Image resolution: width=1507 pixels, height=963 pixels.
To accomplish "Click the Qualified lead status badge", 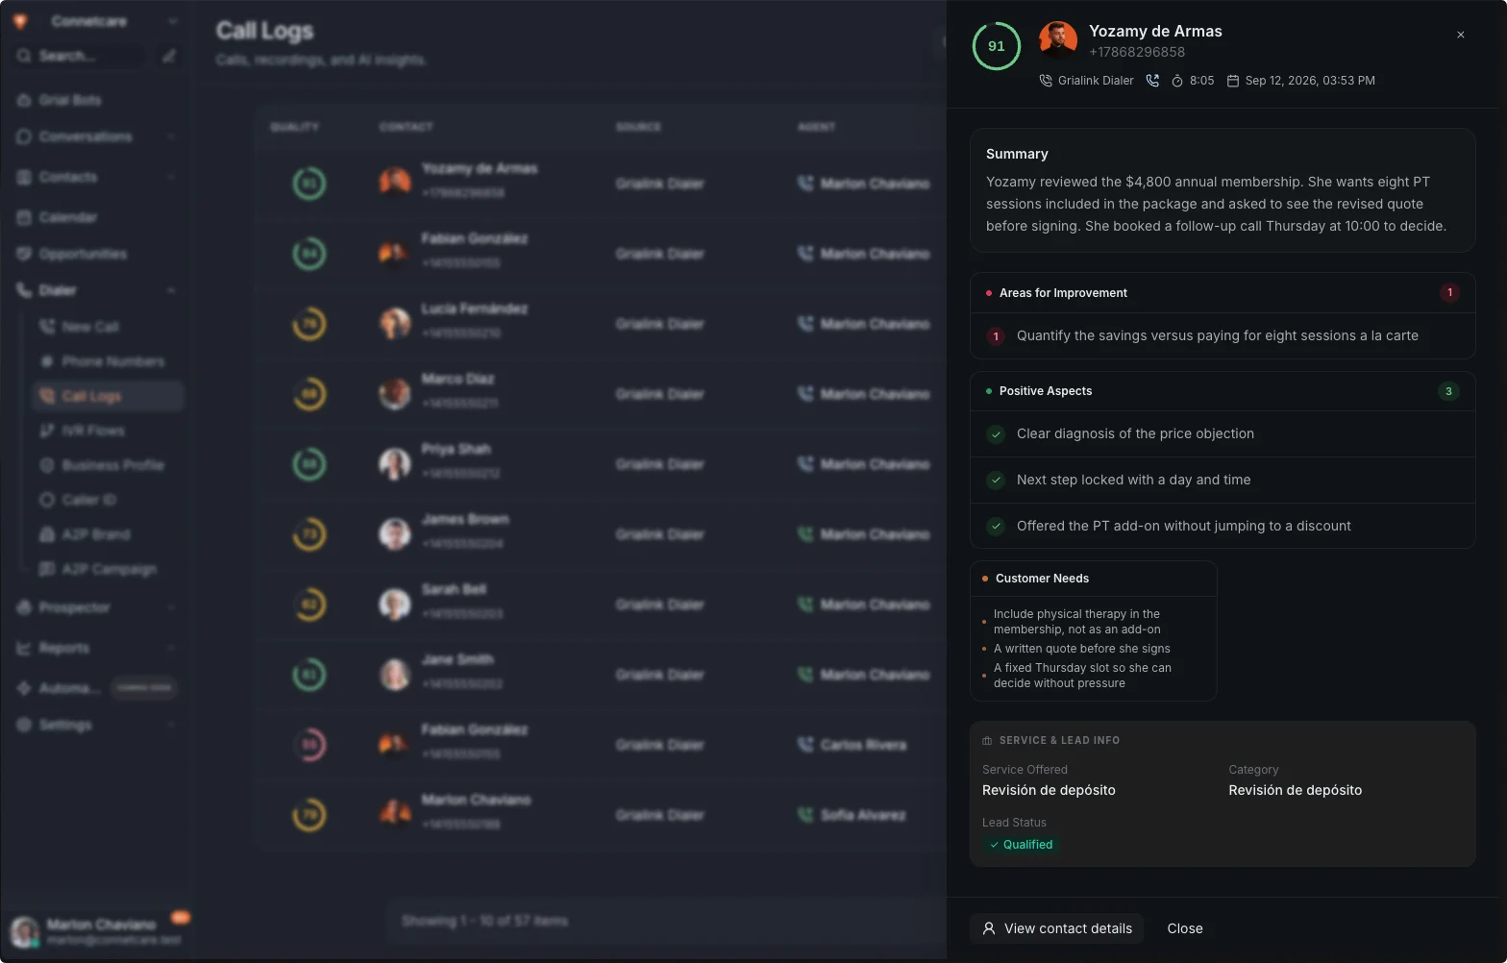I will [x=1021, y=845].
